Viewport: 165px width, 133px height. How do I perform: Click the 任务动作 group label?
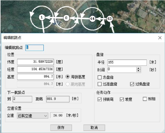[103, 93]
